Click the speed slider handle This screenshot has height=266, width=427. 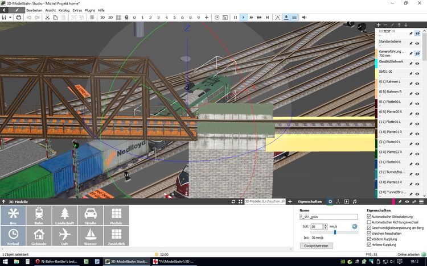[335, 232]
